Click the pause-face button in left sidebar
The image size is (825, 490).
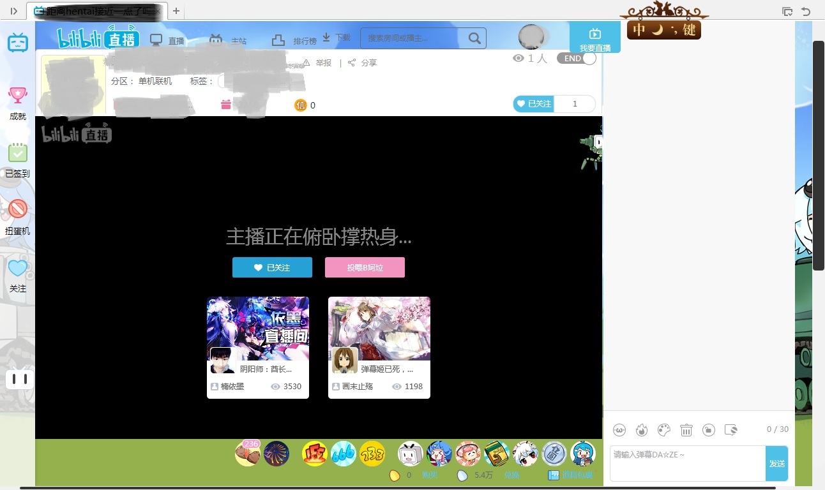point(20,380)
